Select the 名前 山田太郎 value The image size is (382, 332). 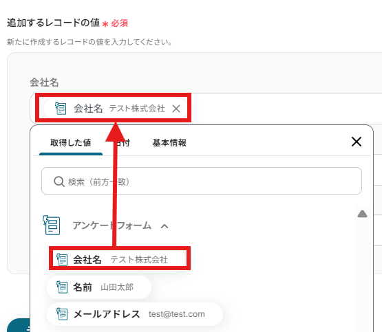pos(98,287)
